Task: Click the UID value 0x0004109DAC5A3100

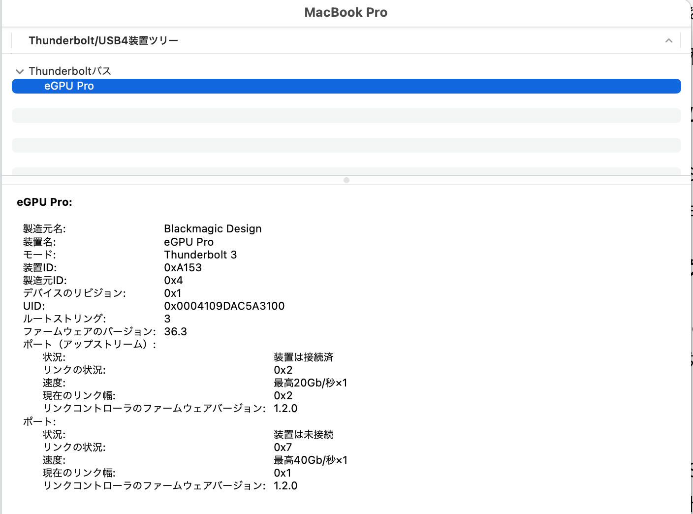Action: (224, 306)
